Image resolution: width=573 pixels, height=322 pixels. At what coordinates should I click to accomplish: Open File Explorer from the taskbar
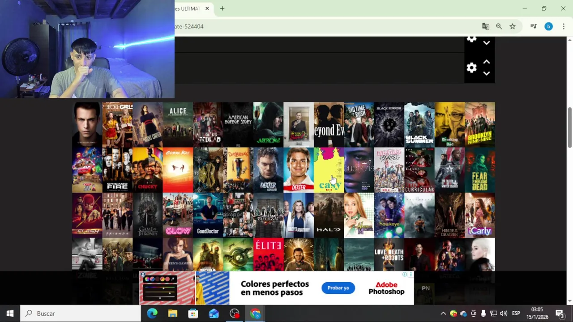[x=172, y=314]
